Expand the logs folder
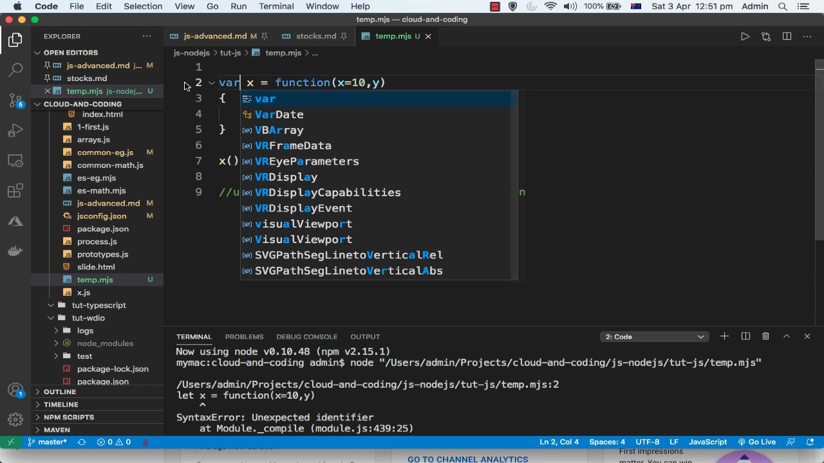 pyautogui.click(x=56, y=331)
